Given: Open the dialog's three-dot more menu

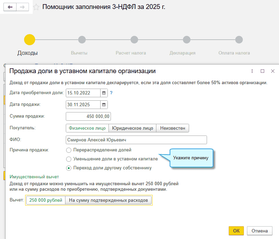Looking at the screenshot, I should (252, 71).
